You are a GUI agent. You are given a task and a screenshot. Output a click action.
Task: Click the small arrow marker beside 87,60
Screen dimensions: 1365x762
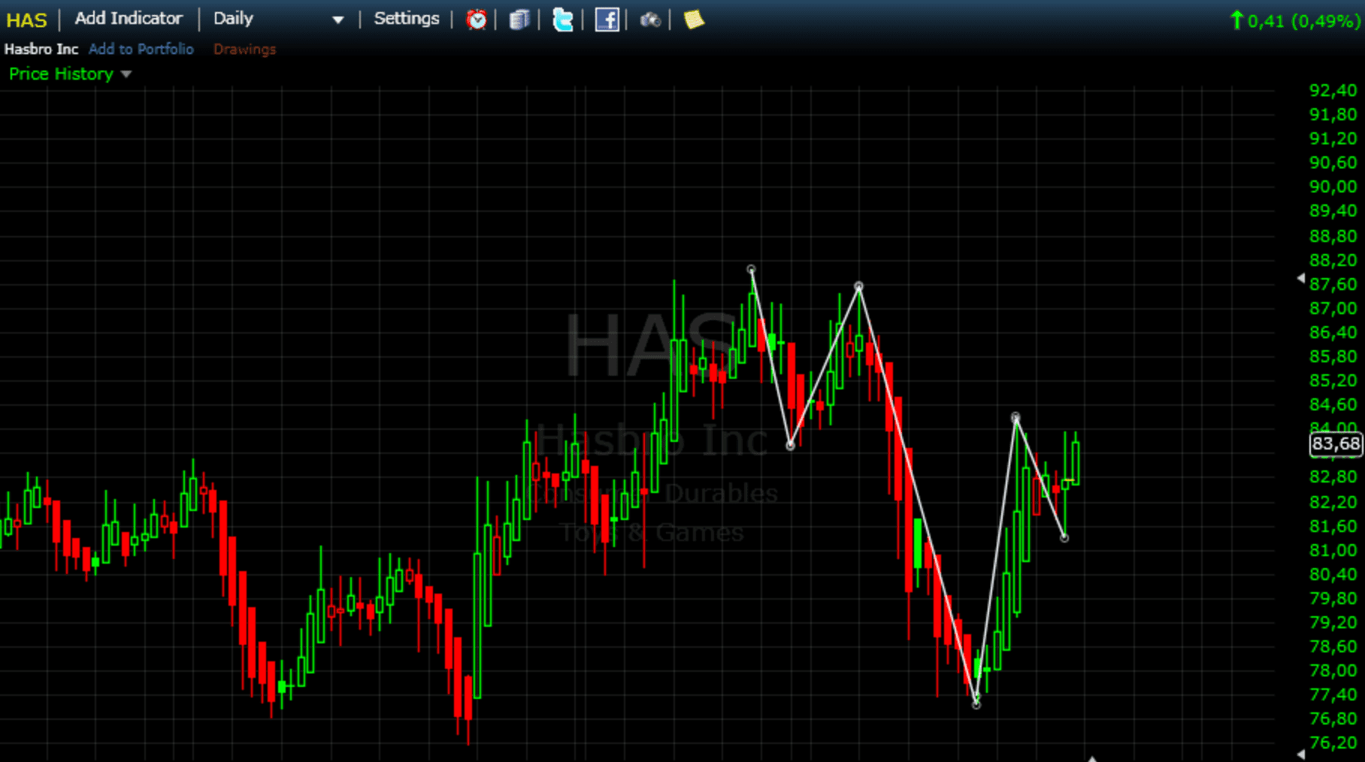(1301, 278)
